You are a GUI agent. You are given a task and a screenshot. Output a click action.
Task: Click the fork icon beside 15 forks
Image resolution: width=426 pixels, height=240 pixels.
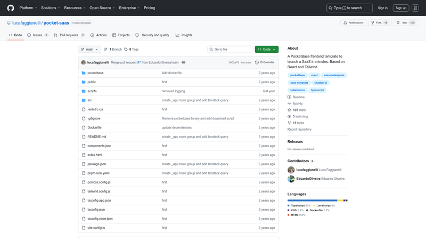point(289,123)
